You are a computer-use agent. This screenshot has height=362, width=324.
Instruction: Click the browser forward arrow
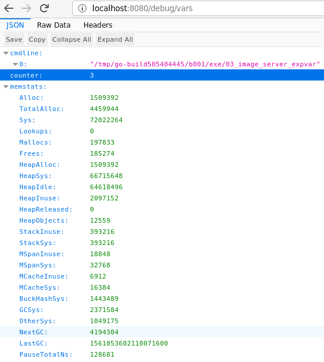point(26,8)
